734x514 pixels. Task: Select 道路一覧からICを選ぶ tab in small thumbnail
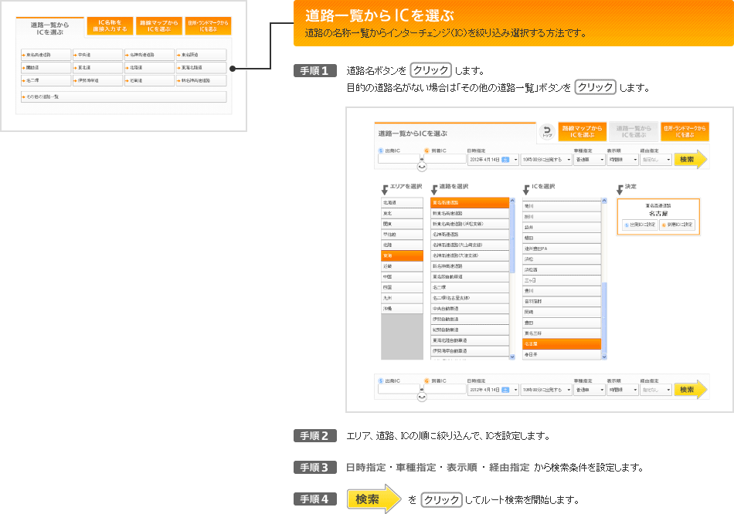pos(50,28)
